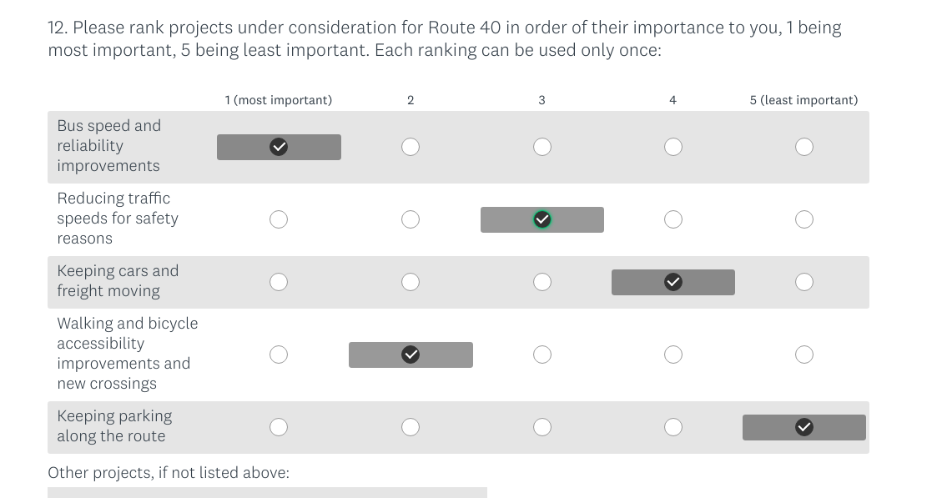Select rank 5 for Bus speed and reliability improvements
Viewport: 937px width, 498px height.
click(x=804, y=147)
